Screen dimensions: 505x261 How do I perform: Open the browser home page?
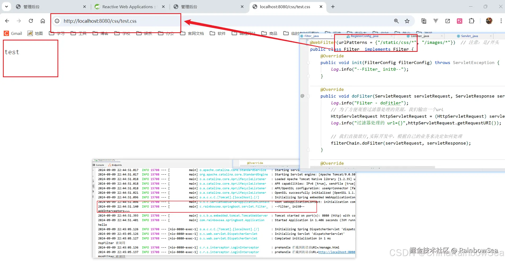point(43,21)
